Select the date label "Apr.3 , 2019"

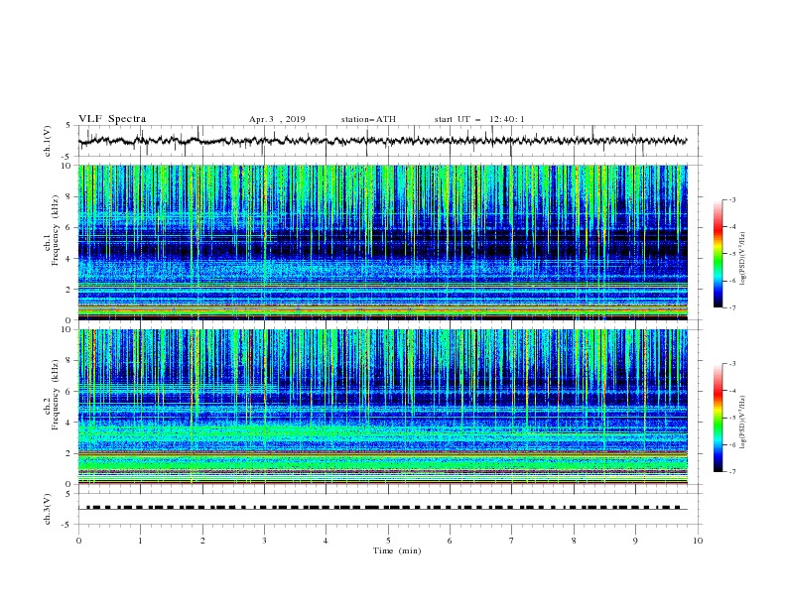point(277,119)
